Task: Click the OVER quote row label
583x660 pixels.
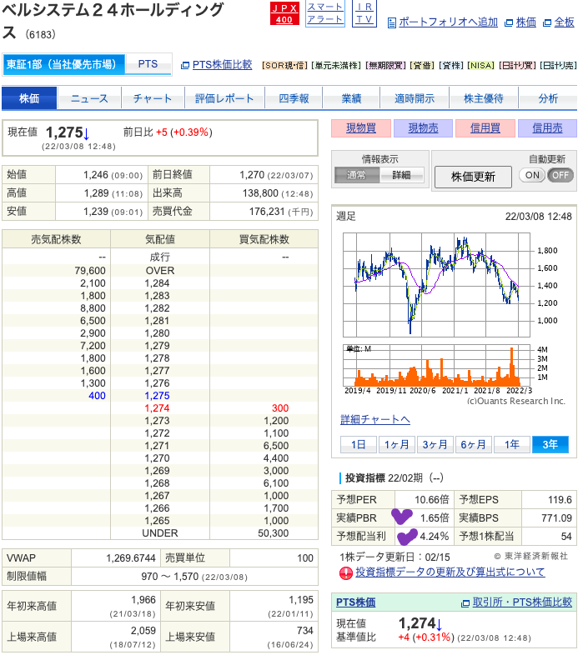Action: pyautogui.click(x=159, y=271)
